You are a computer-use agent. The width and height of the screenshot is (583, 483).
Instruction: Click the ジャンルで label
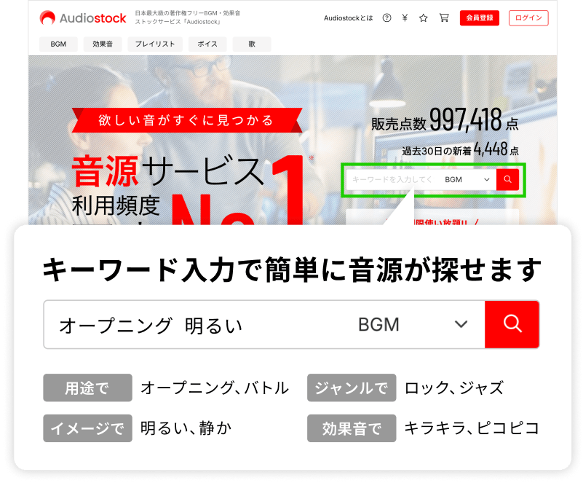[x=352, y=388]
